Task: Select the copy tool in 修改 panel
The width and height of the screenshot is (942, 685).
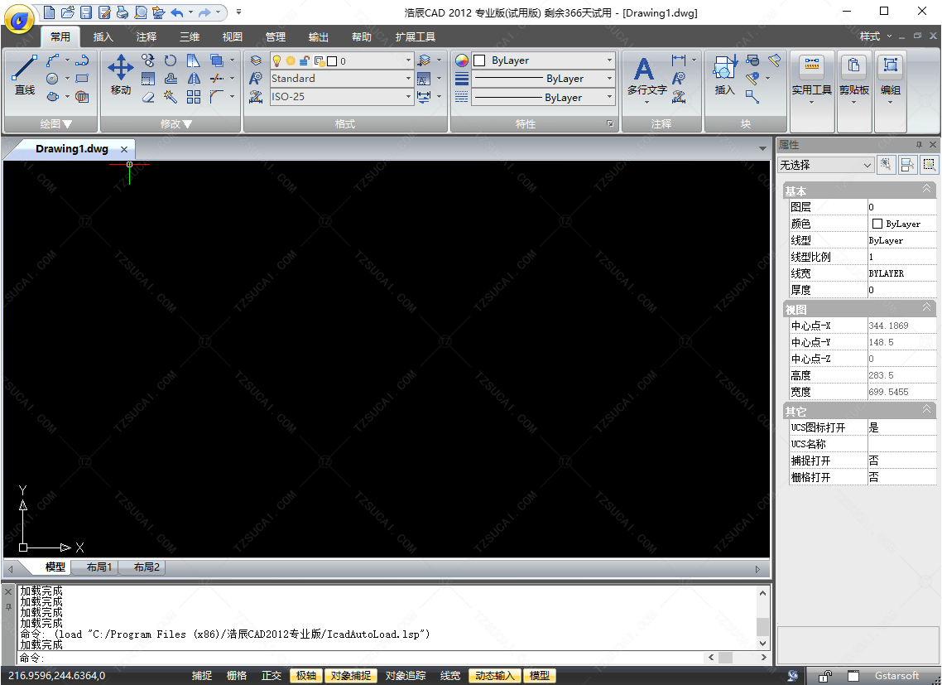Action: tap(148, 60)
